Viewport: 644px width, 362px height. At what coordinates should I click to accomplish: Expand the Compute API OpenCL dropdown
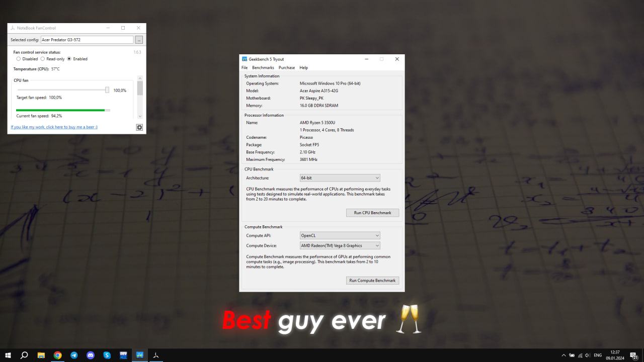click(340, 235)
